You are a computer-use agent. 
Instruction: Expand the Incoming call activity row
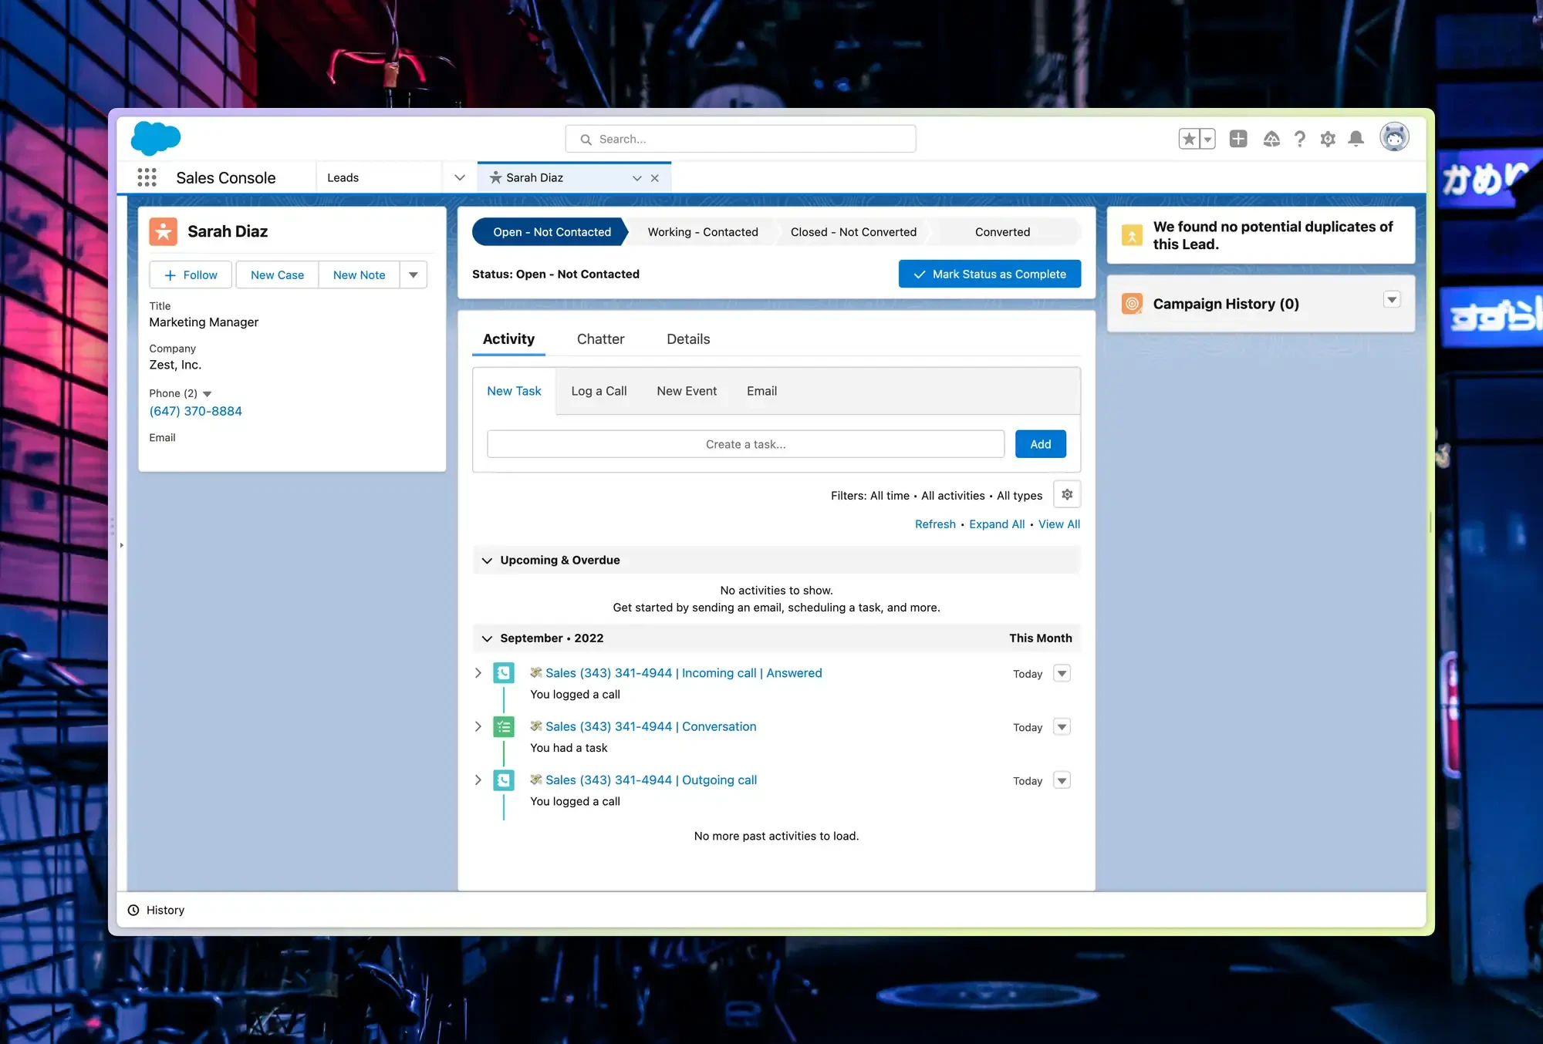(x=478, y=672)
